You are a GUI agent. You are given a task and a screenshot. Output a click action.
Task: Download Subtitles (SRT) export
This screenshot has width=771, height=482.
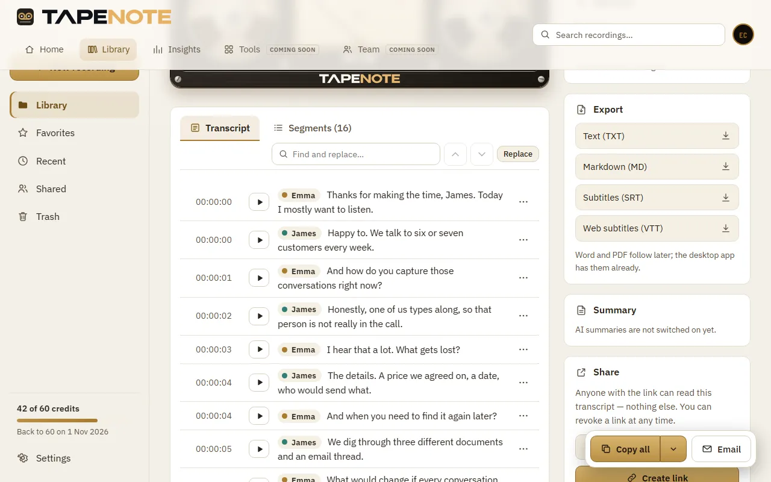click(x=657, y=198)
